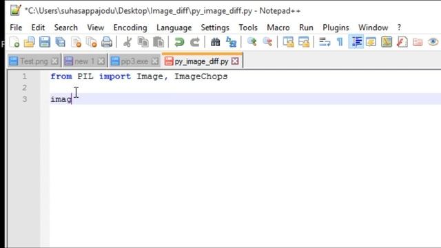Open the Window menu
The image size is (441, 248).
click(373, 28)
